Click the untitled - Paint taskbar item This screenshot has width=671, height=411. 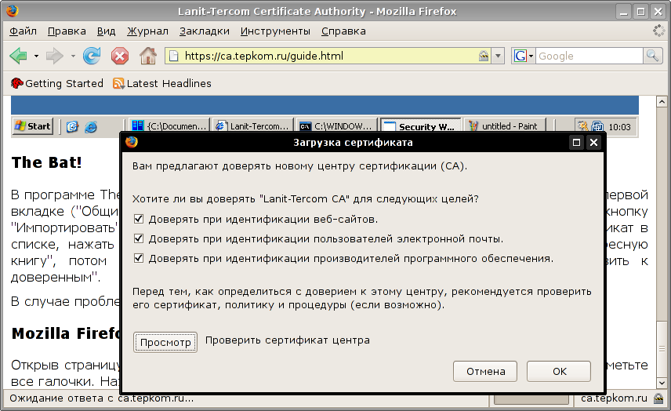505,126
